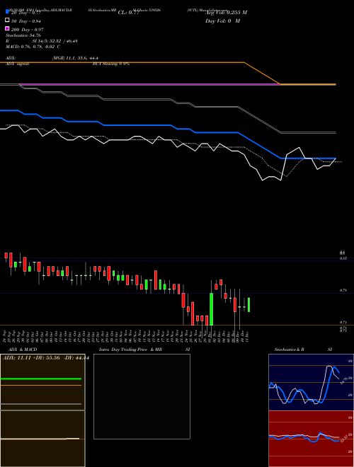Click the empty Intra Day Trading Price chart box
Viewport: 354px width, 467px height.
(x=142, y=396)
